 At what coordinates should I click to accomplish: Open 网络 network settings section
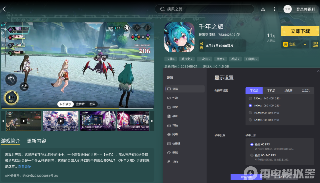[185, 134]
